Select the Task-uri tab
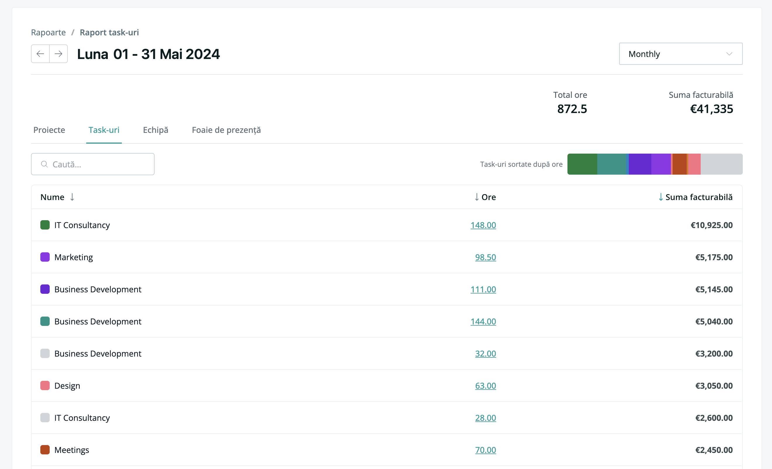772x469 pixels. pos(104,130)
